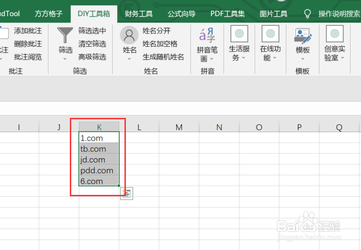The height and width of the screenshot is (250, 361).
Task: Click the 拼音笔画 icon
Action: (x=207, y=35)
